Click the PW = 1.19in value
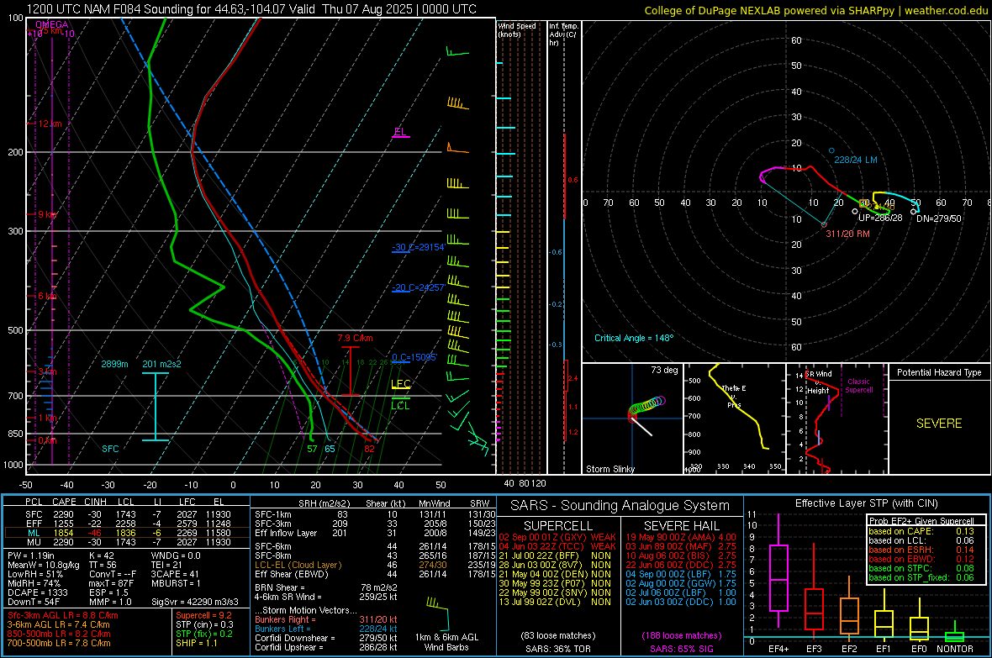The height and width of the screenshot is (658, 992). tap(31, 556)
